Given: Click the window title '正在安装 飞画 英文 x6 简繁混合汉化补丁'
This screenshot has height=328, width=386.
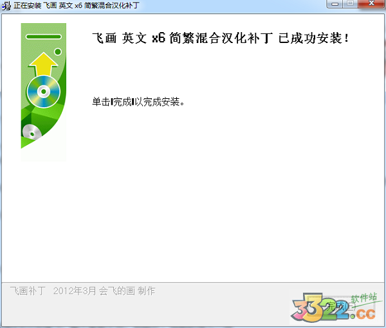Looking at the screenshot, I should (x=77, y=5).
